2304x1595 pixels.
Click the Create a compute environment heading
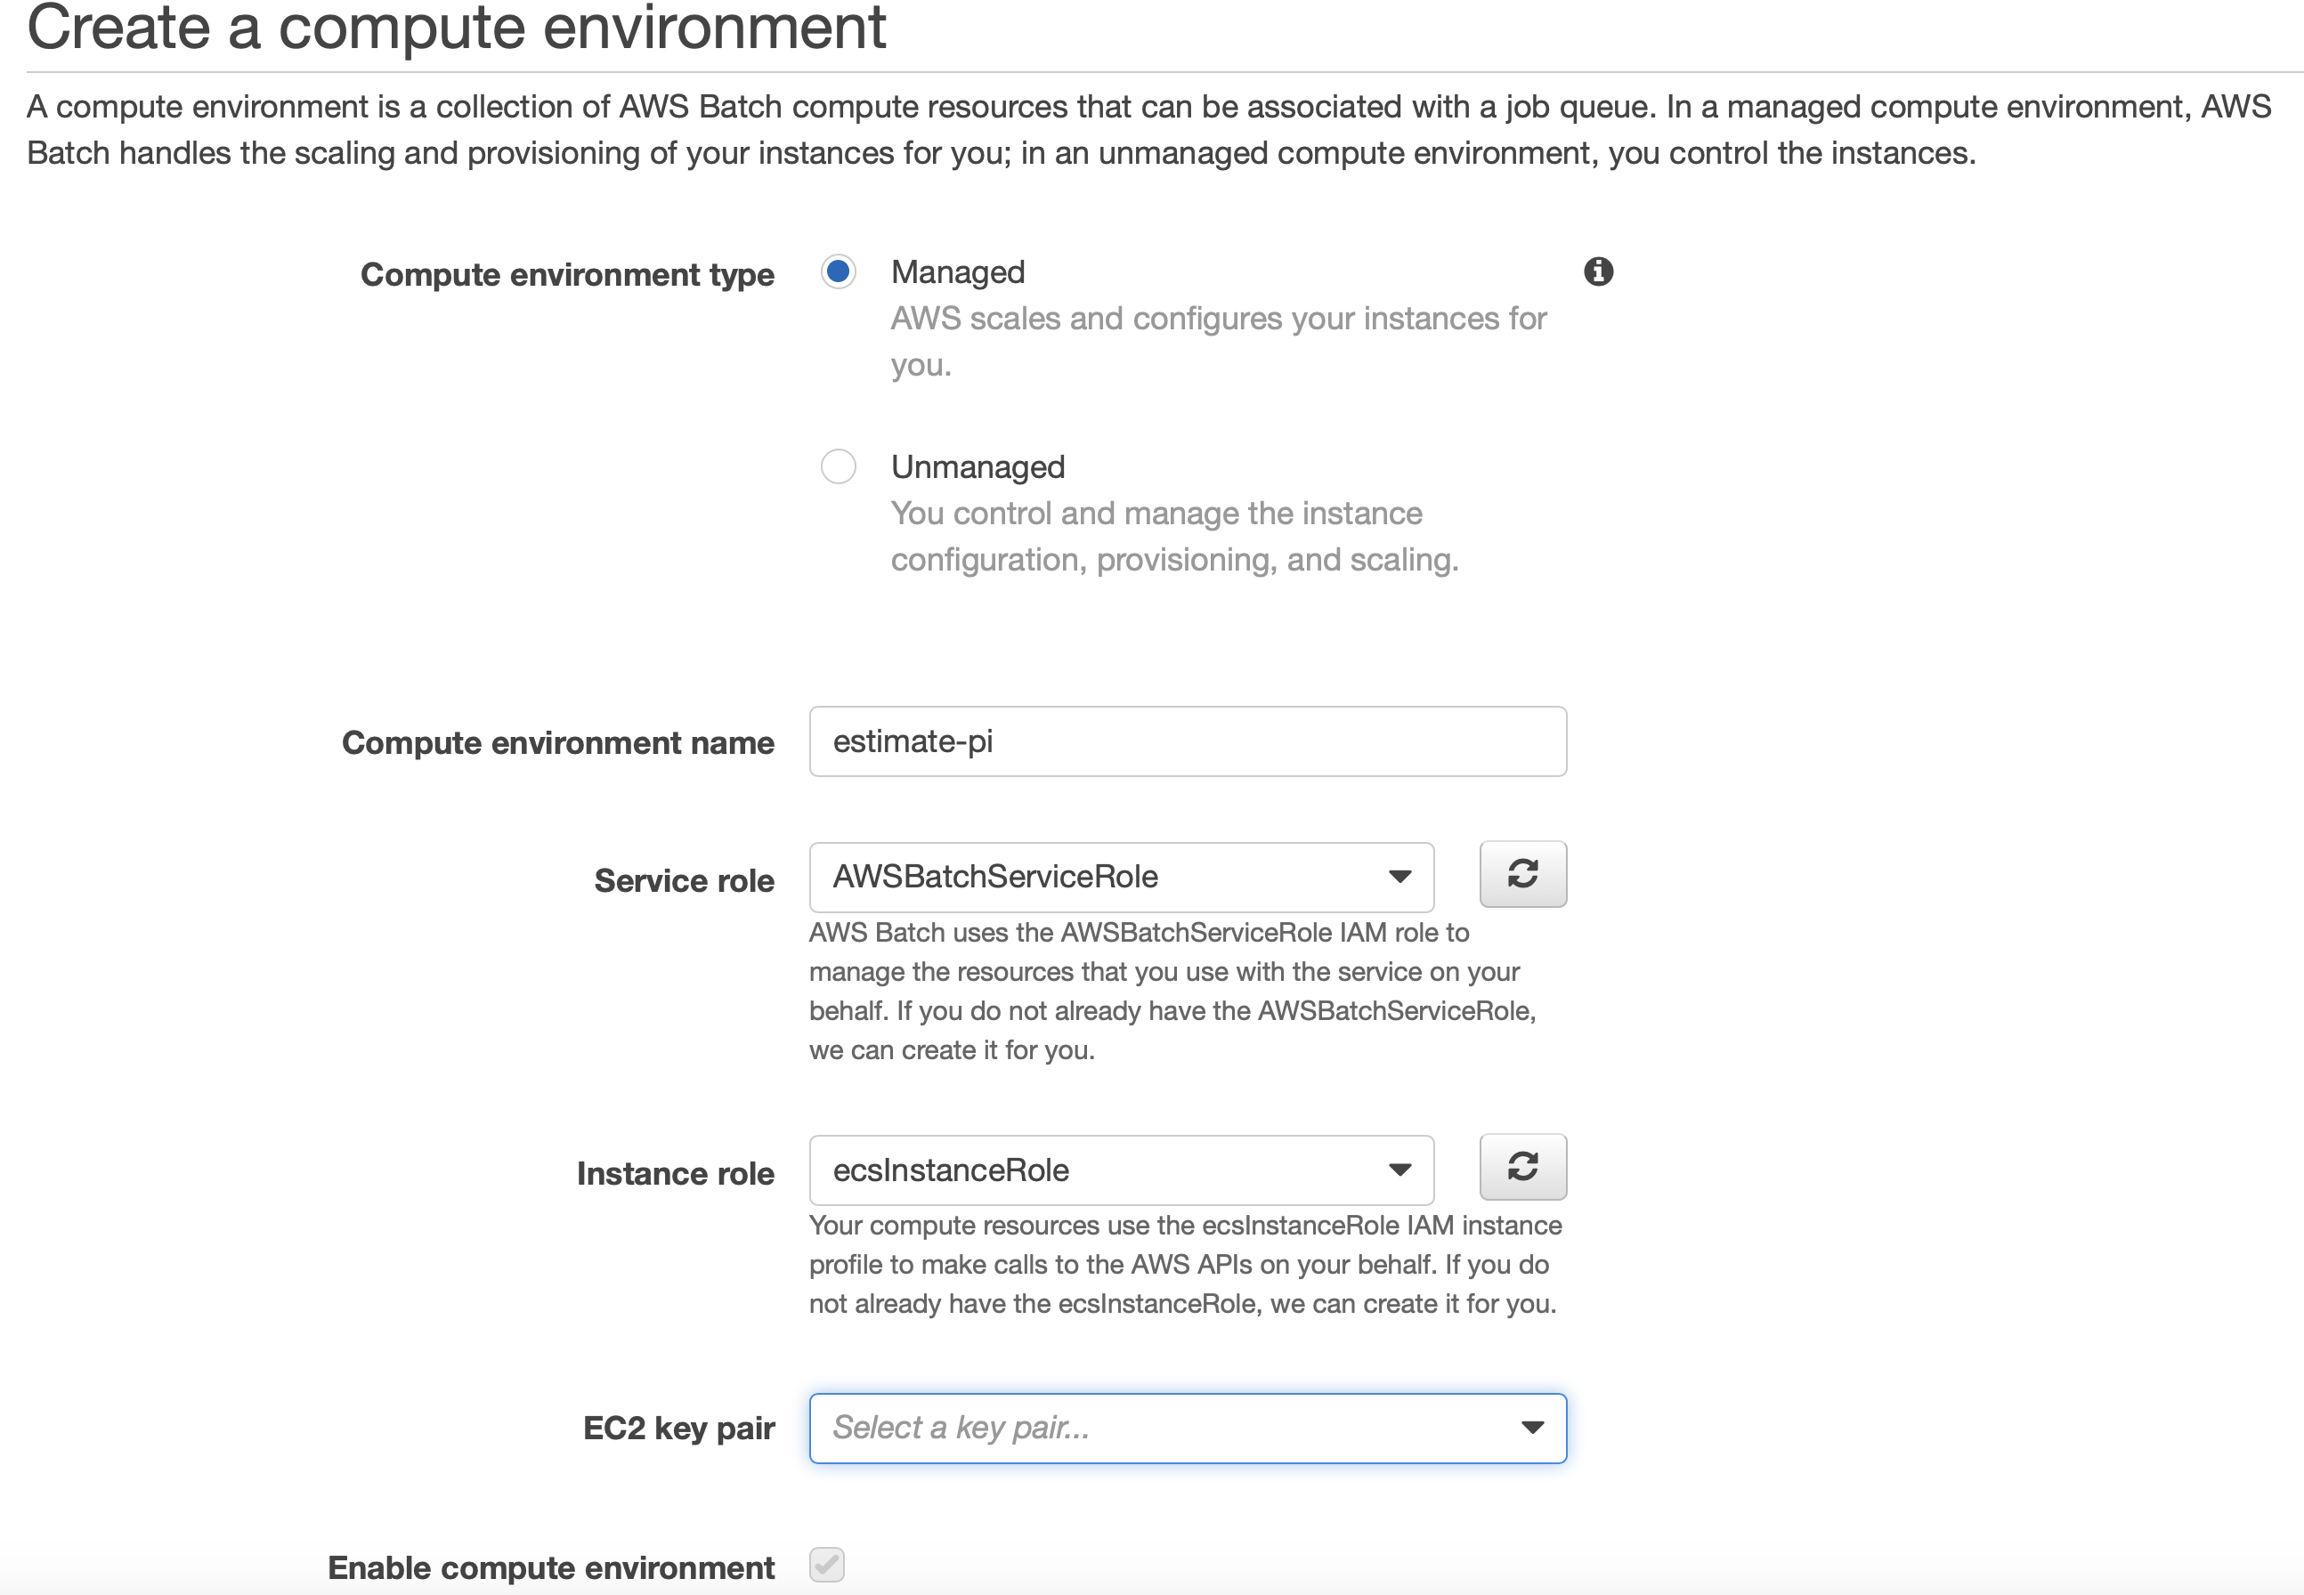[456, 28]
